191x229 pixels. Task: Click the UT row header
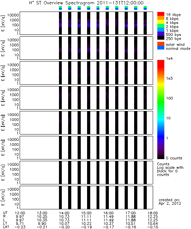5,213
